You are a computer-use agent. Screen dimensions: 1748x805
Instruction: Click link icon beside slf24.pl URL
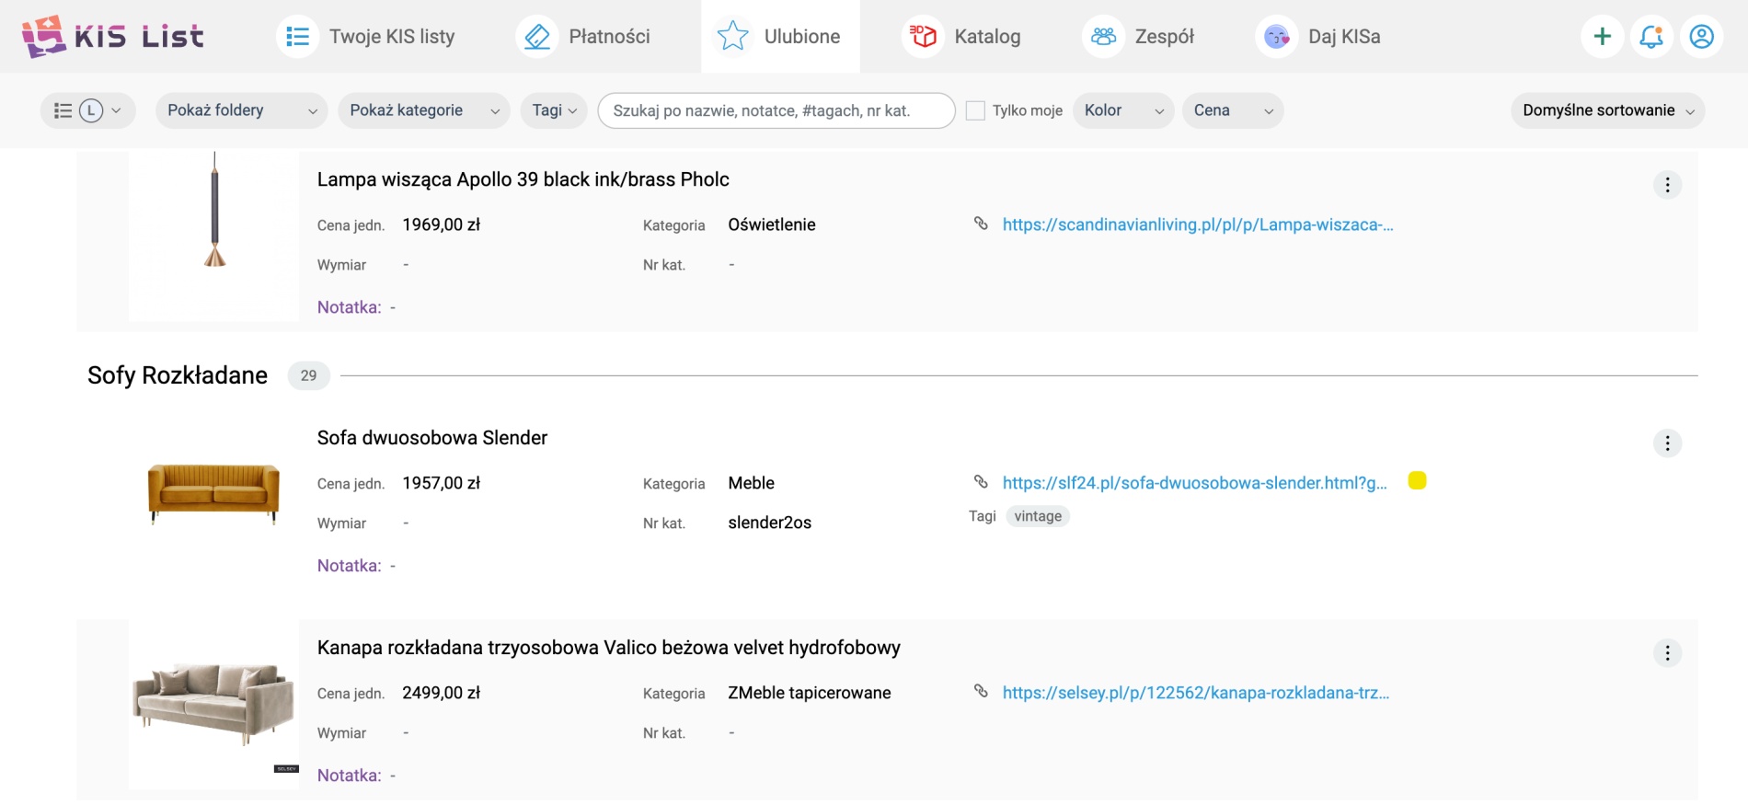(x=981, y=482)
